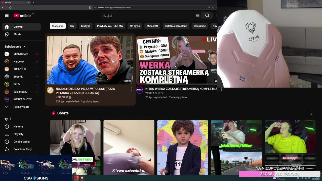
Task: Open Math Dream channel subscription
Action: [x=21, y=54]
